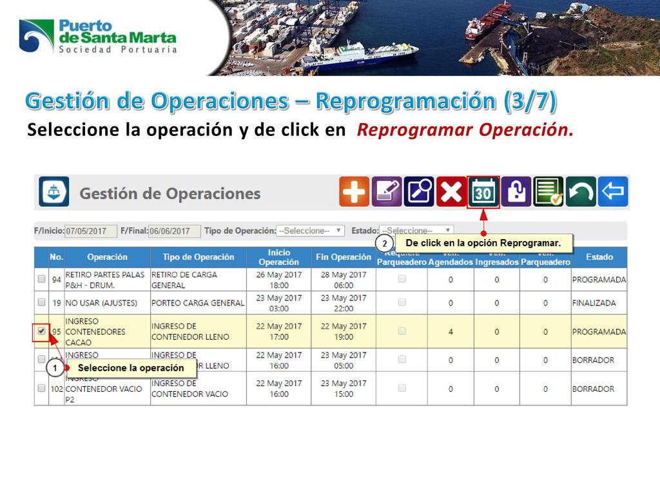
Task: Click RETIRO PARTES PALAS P&H - DRUM. text
Action: (x=105, y=280)
